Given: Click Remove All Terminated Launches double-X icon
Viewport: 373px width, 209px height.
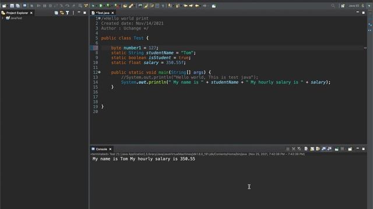Looking at the screenshot, I should click(299, 149).
